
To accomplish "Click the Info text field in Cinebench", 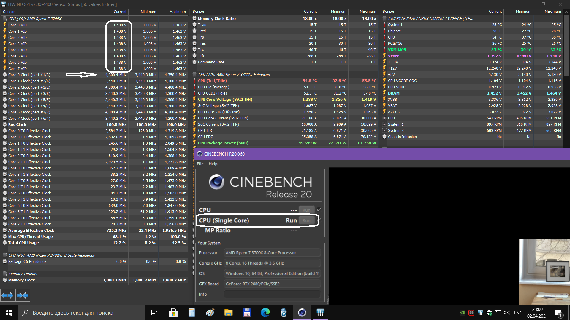I will click(x=272, y=294).
